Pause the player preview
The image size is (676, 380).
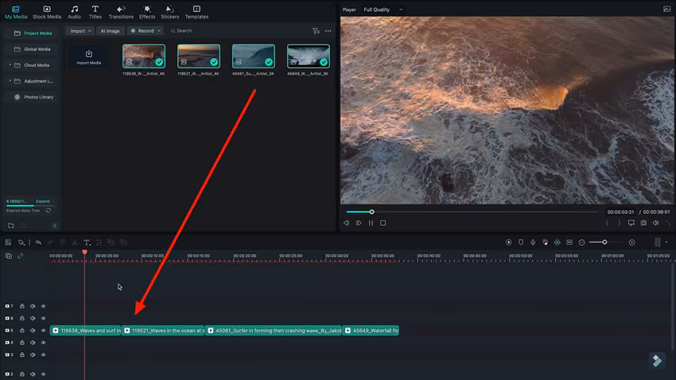click(x=371, y=223)
